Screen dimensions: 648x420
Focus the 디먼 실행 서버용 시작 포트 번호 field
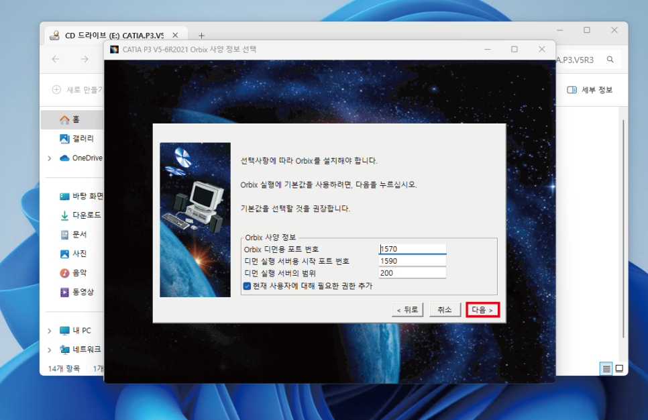tap(413, 261)
